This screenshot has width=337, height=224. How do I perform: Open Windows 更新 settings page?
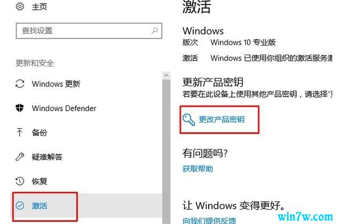[56, 84]
